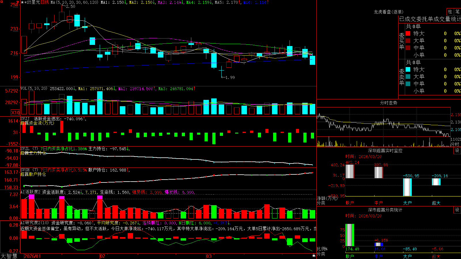This screenshot has width=461, height=259.
Task: Switch to 笔 tick view in 龙虎看盘
Action: pyautogui.click(x=458, y=12)
